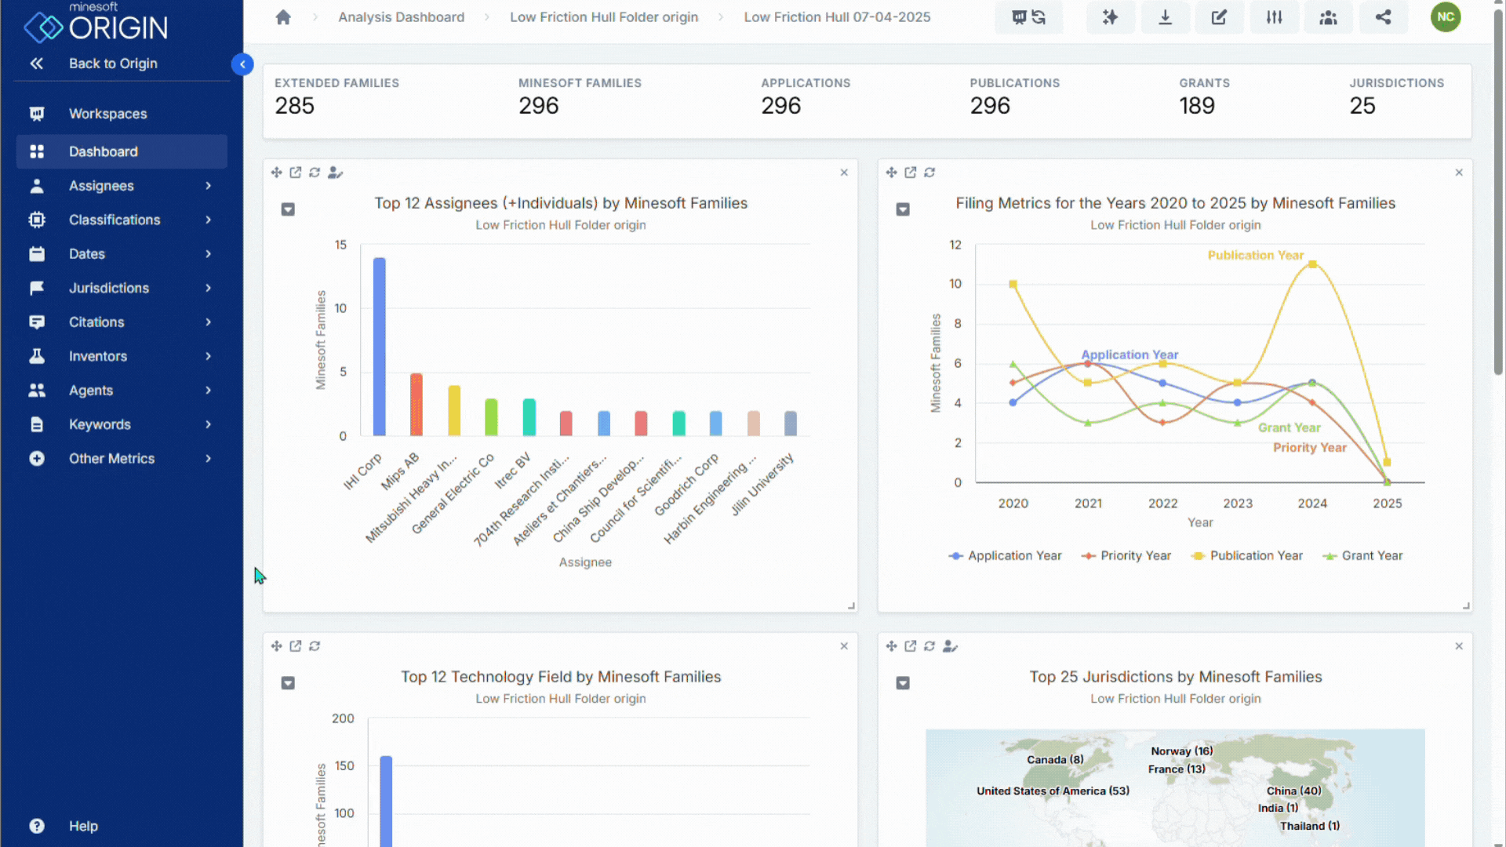Expand the Keywords sidebar menu
1506x847 pixels.
click(x=122, y=424)
